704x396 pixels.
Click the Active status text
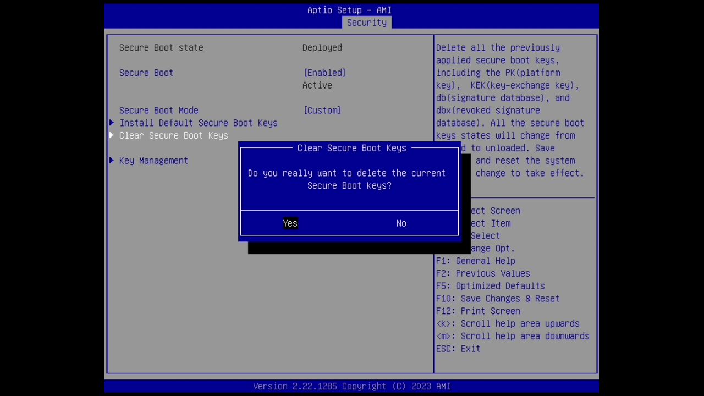click(x=317, y=85)
